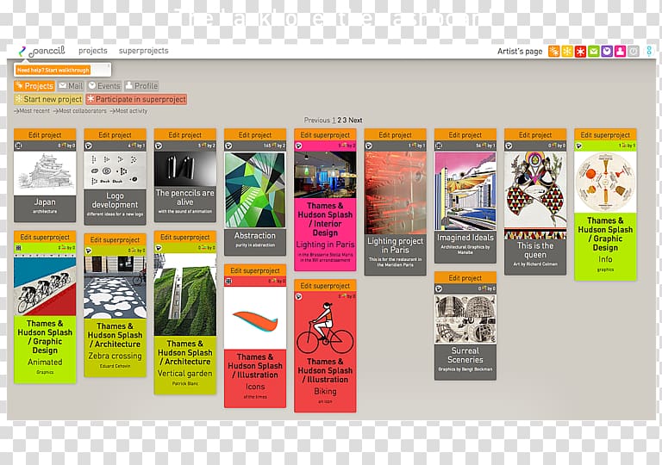662x465 pixels.
Task: Open the Surreal Sceneries engraving thumbnail
Action: point(465,319)
